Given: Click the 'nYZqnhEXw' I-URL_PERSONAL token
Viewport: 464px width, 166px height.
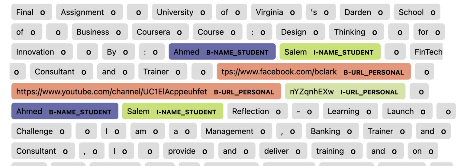Looking at the screenshot, I should click(x=345, y=92).
